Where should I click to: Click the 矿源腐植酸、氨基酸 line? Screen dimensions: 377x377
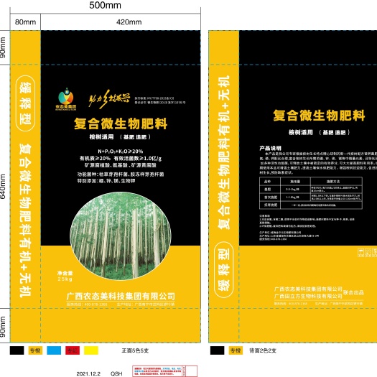point(121,165)
